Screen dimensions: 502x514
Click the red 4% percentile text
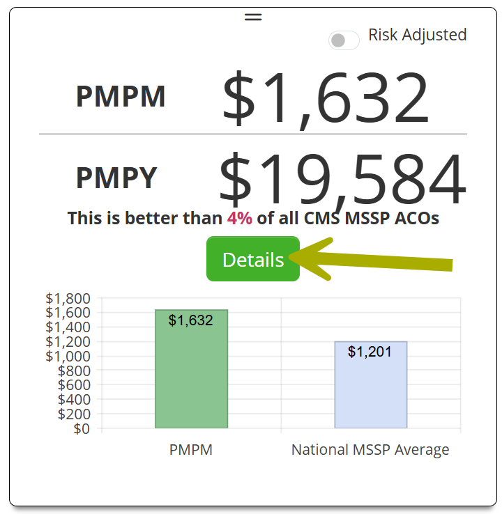pyautogui.click(x=240, y=218)
